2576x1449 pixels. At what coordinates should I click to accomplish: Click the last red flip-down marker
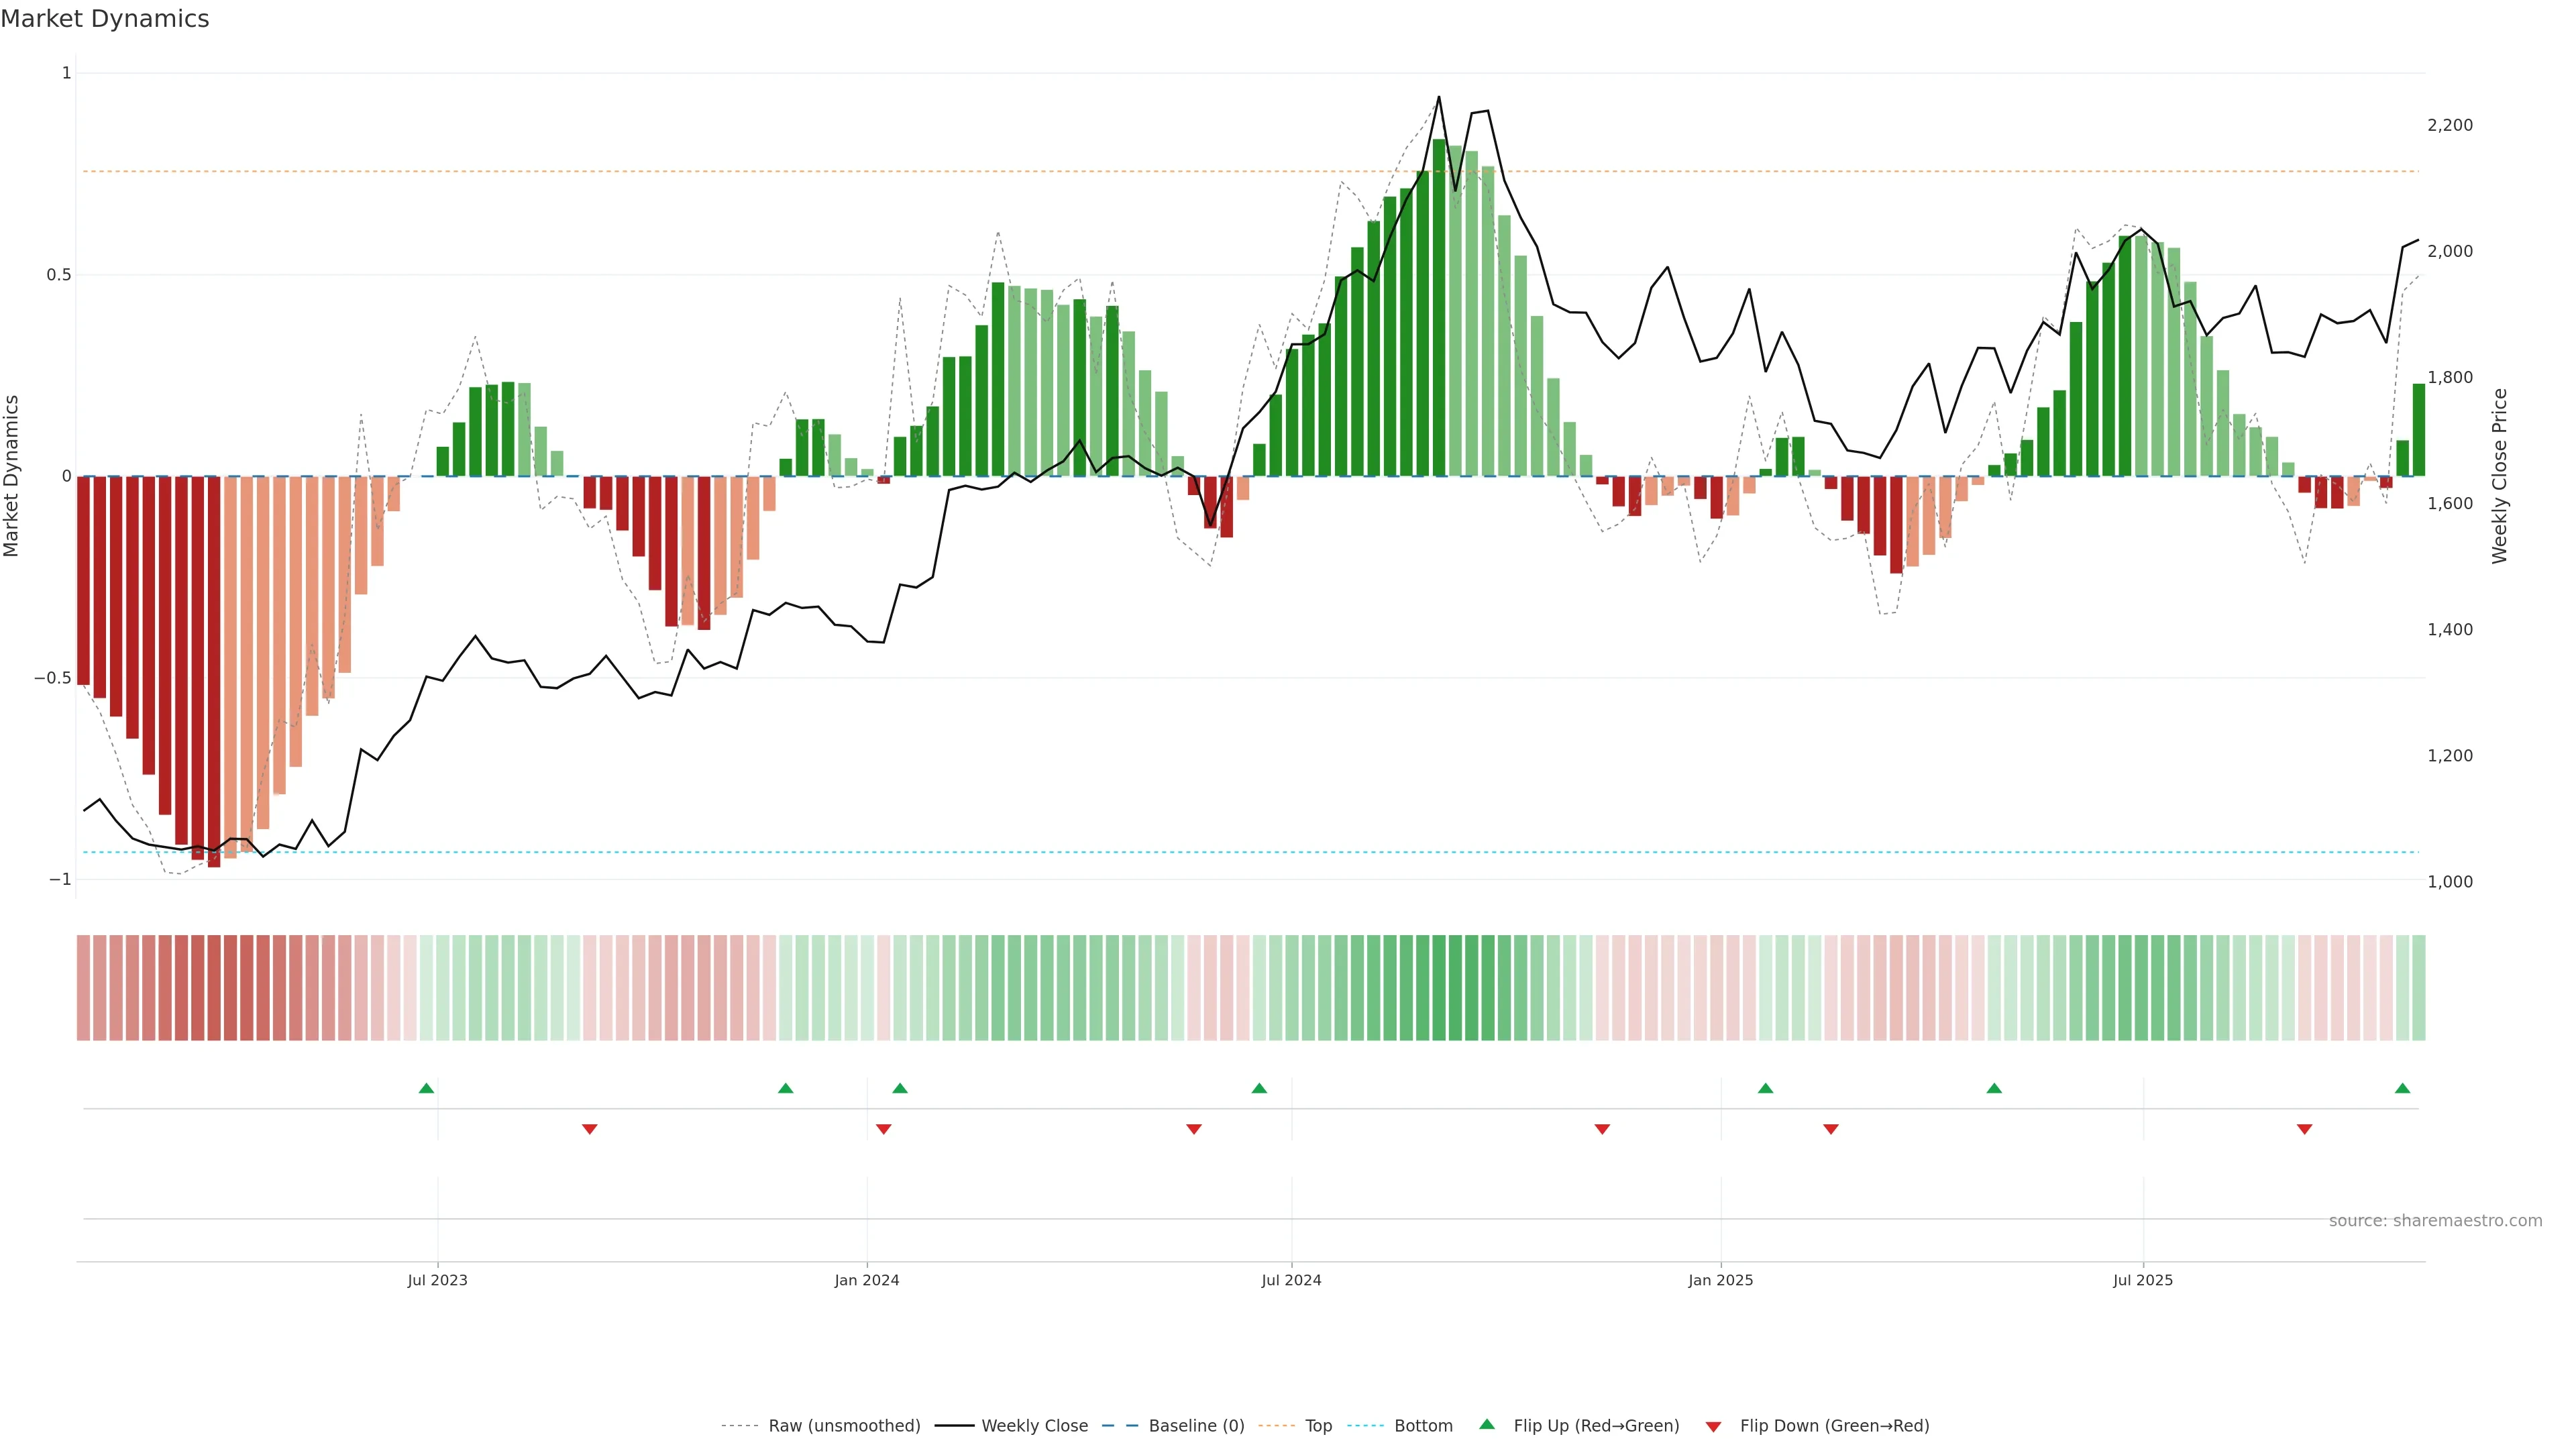click(x=2304, y=1129)
